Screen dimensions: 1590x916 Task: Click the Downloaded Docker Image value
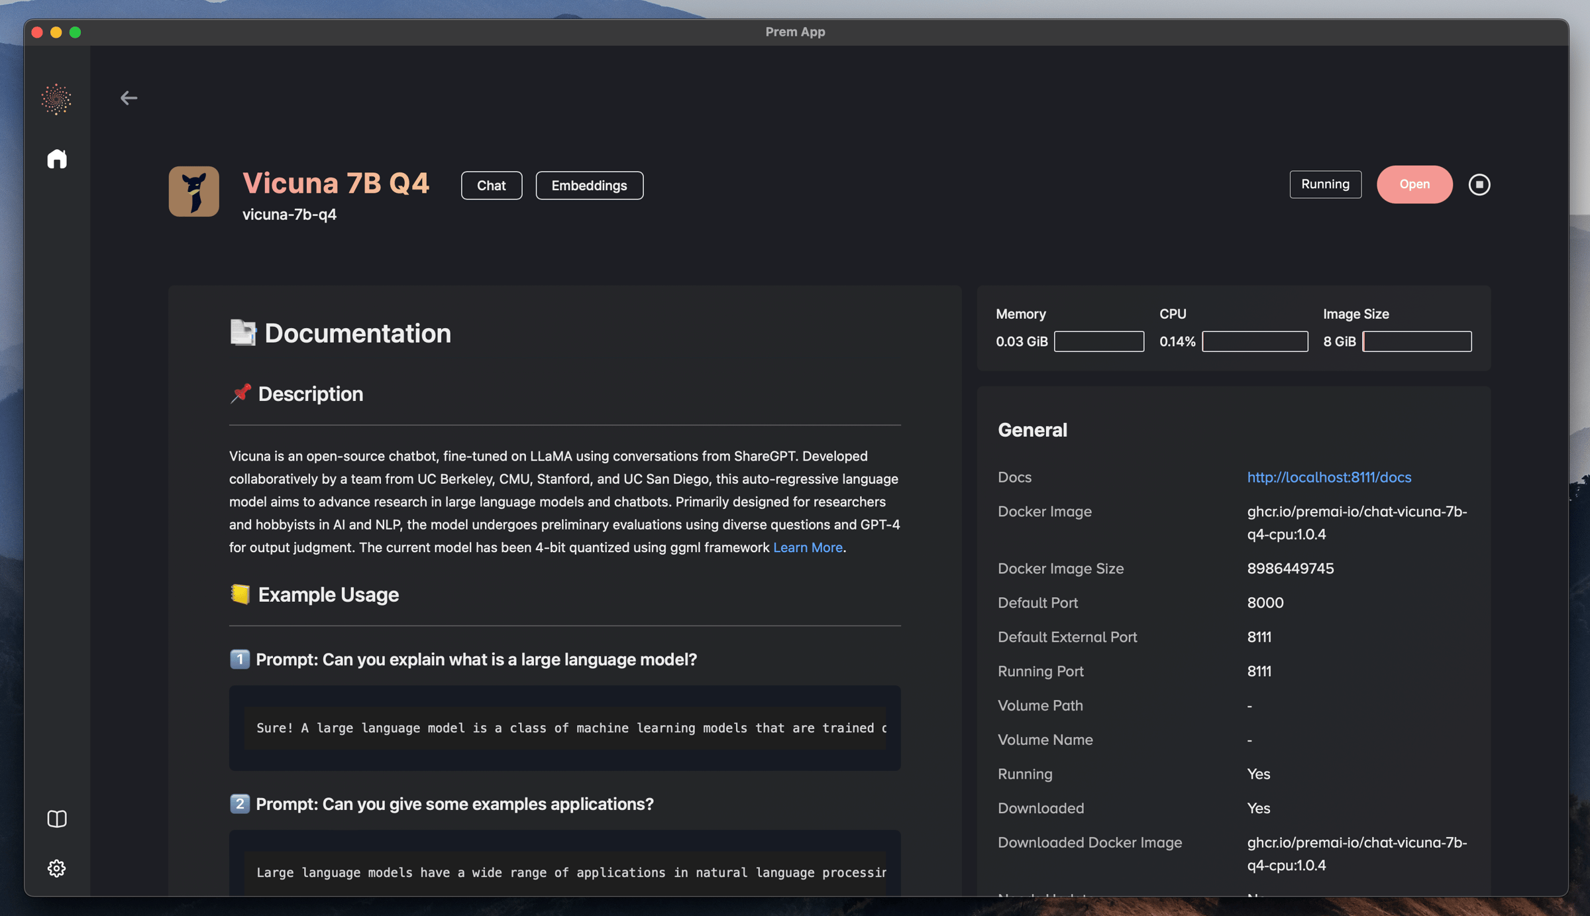[1357, 854]
